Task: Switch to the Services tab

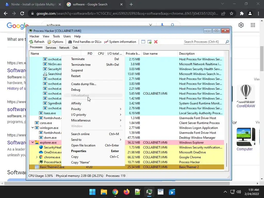Action: [51, 48]
